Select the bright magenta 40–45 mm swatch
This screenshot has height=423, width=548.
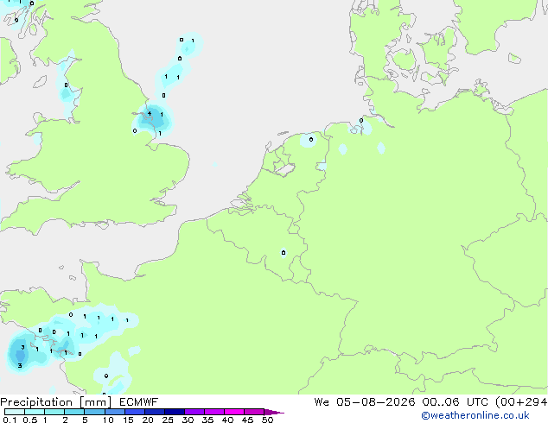point(234,412)
